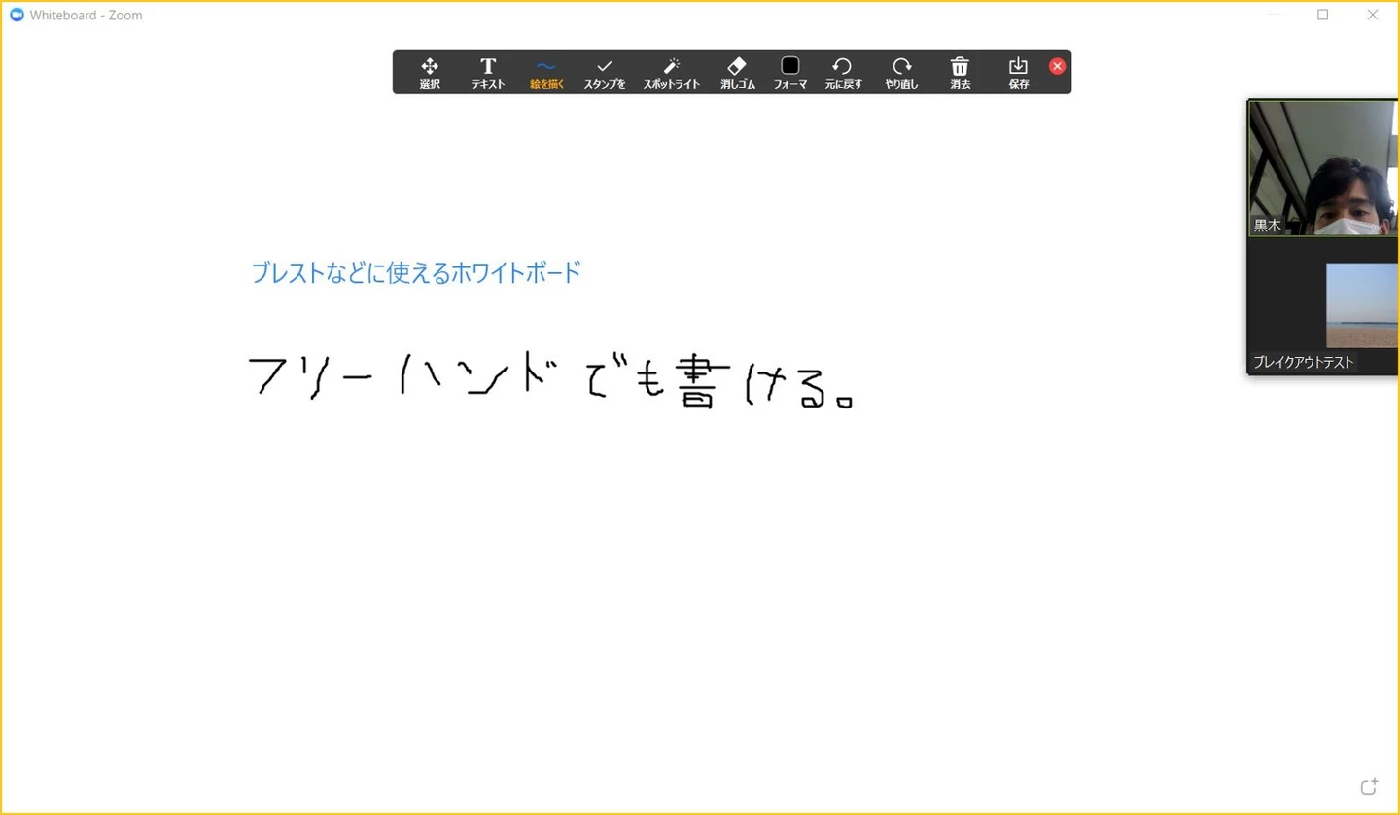Open the スタンプを stamp tool
This screenshot has width=1400, height=815.
coord(605,73)
